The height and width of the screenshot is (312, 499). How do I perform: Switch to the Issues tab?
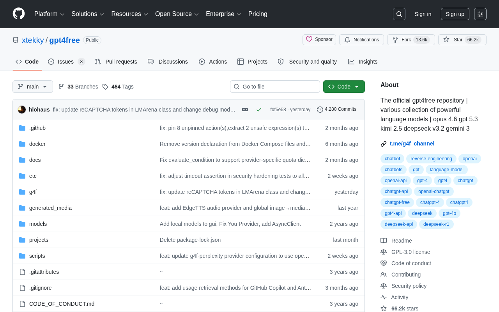coord(66,62)
